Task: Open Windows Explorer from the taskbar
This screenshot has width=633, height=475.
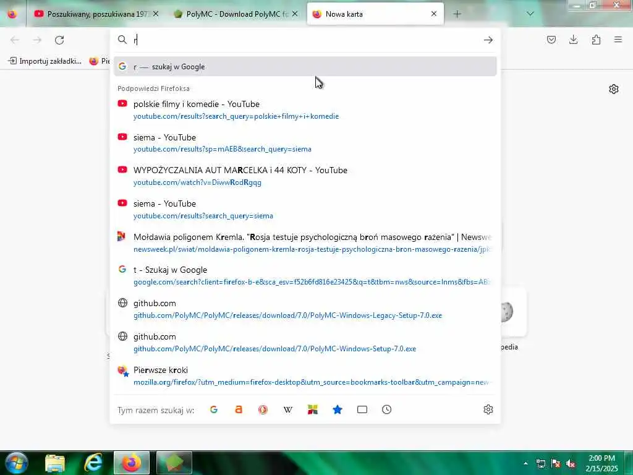Action: point(55,463)
